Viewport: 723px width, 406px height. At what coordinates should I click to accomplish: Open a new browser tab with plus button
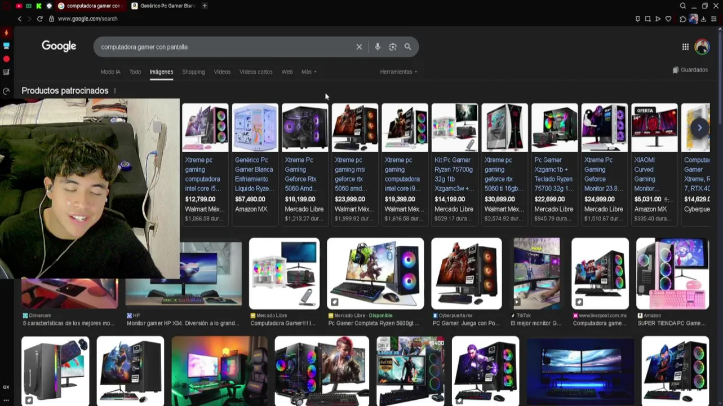click(205, 6)
